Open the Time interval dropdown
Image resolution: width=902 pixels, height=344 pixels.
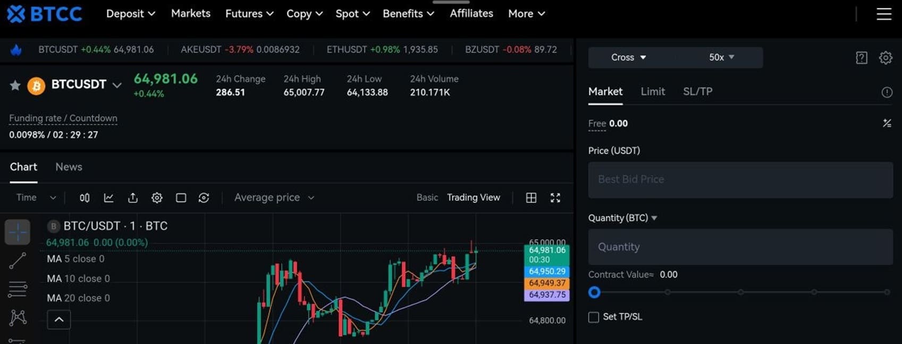click(36, 197)
